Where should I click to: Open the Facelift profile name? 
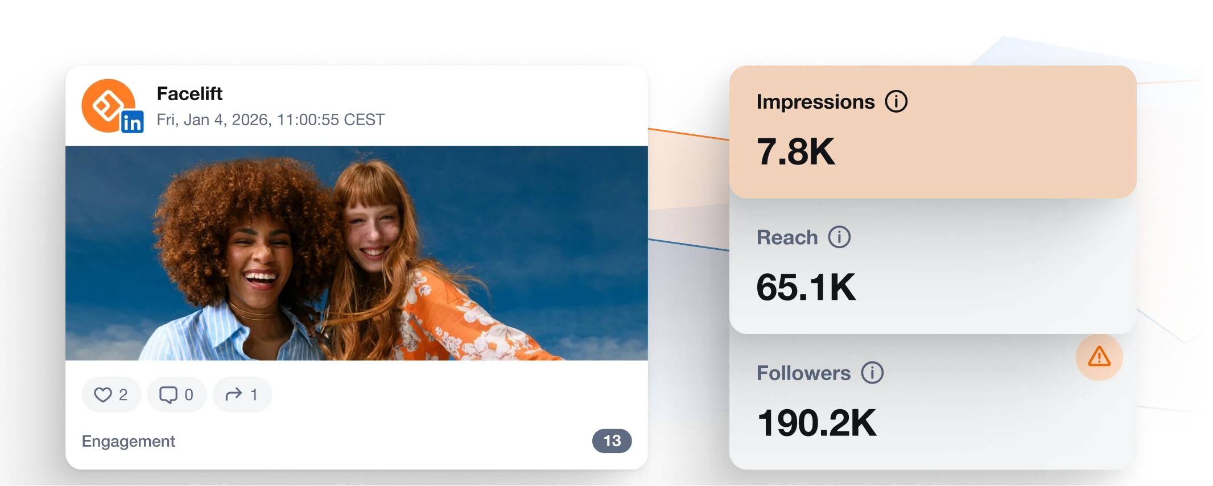pyautogui.click(x=189, y=93)
